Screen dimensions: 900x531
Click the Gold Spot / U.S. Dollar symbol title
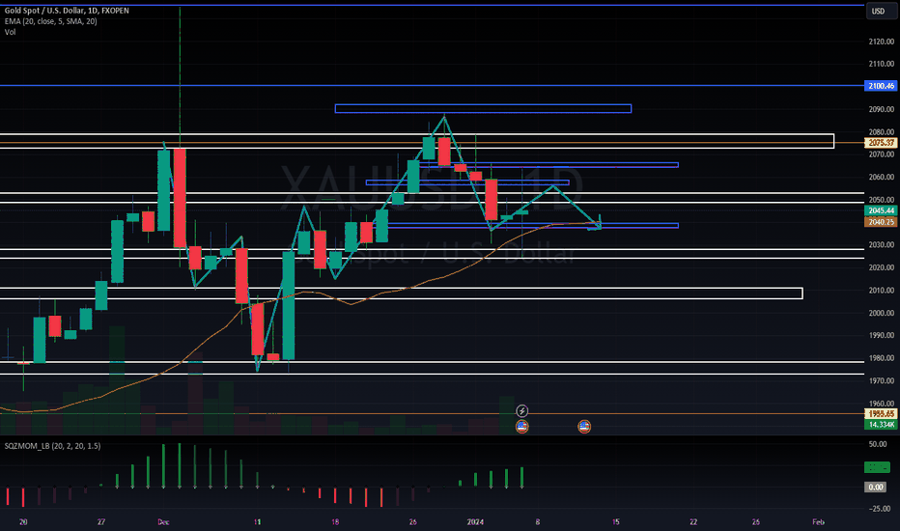coord(67,11)
